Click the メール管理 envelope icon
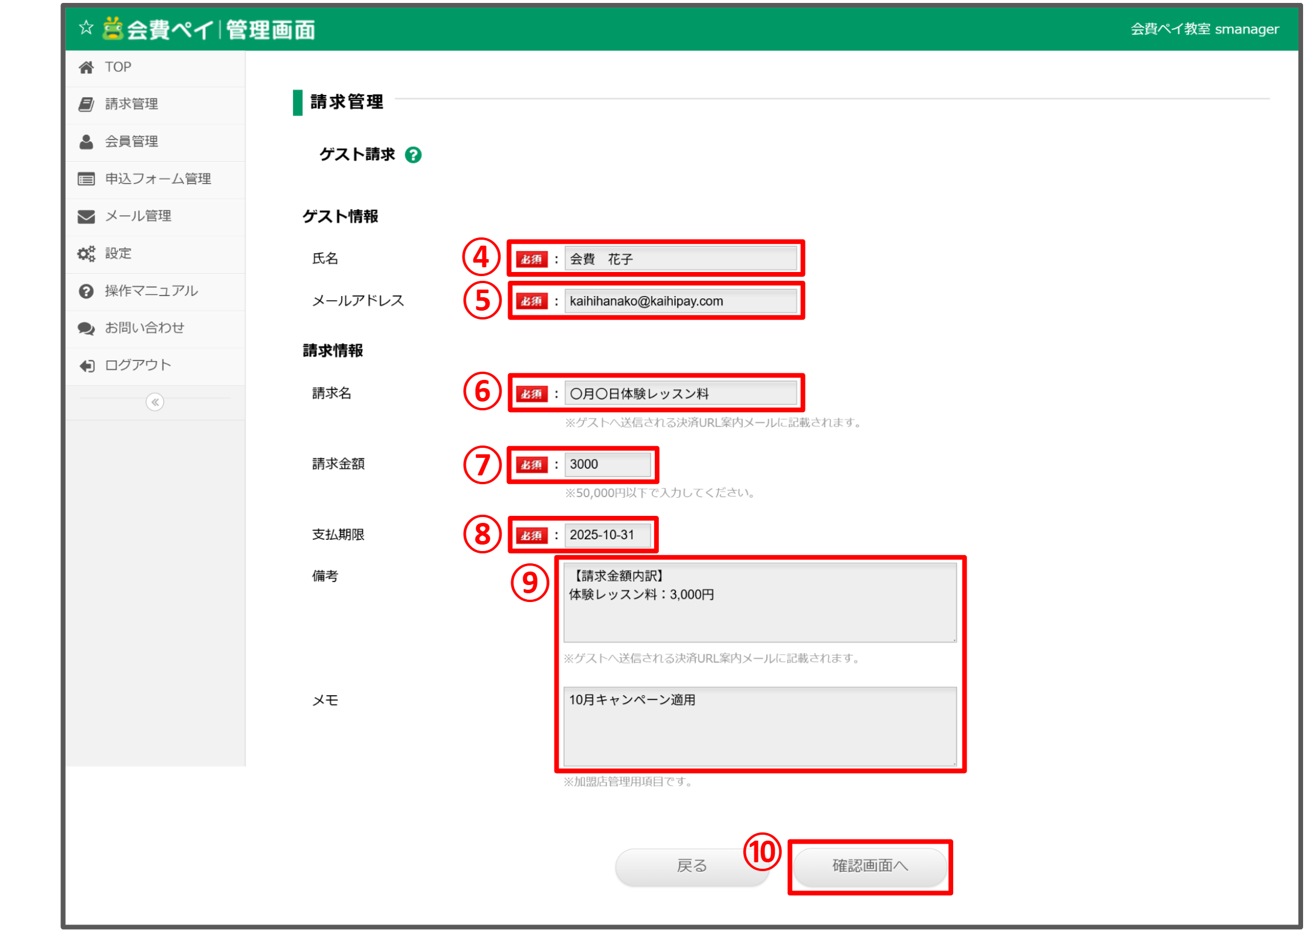Screen dimensions: 1306x935 click(86, 216)
